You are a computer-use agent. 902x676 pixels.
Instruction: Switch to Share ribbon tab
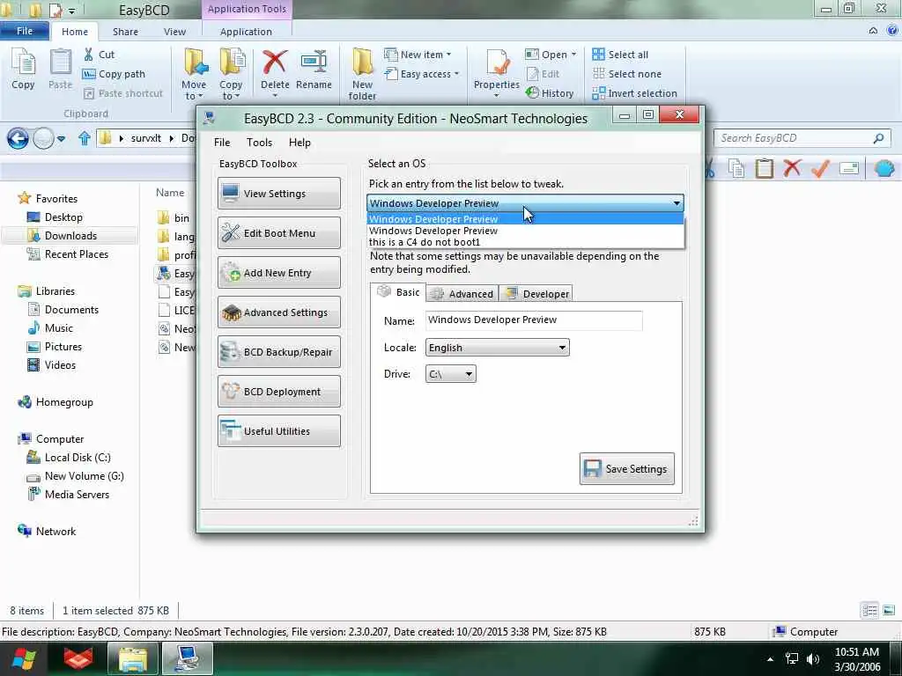point(125,32)
